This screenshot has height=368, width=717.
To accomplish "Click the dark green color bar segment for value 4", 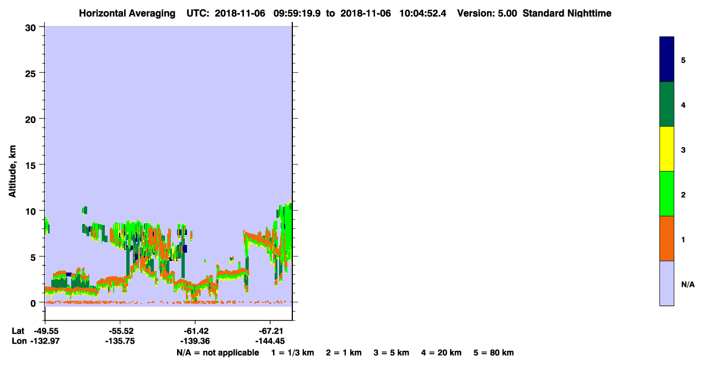I will (667, 104).
